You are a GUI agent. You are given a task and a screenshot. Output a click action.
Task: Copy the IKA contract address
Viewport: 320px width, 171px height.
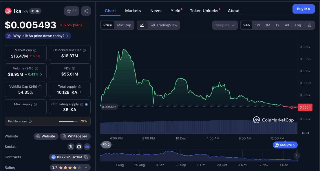click(89, 157)
